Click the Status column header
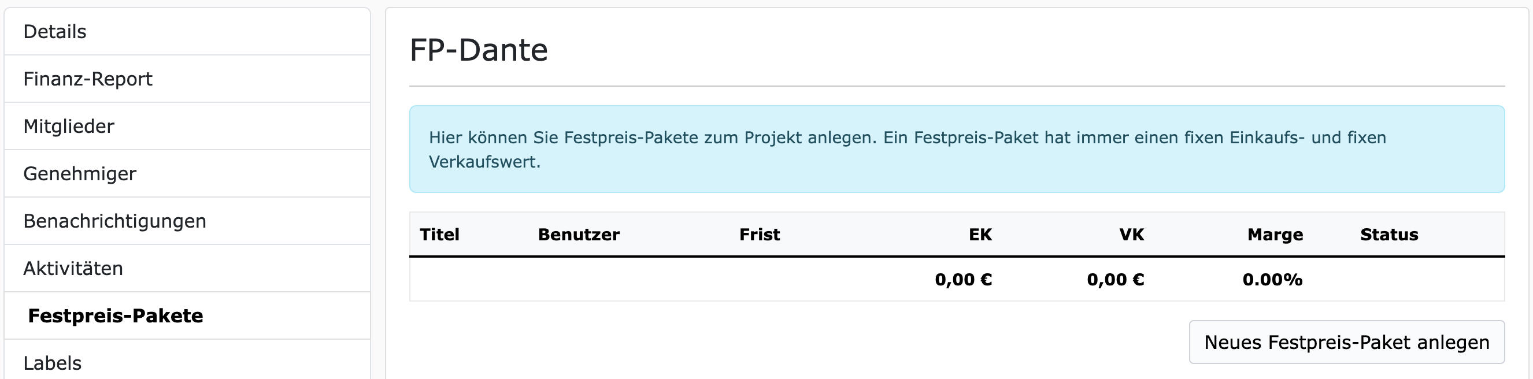This screenshot has width=1533, height=379. click(x=1389, y=235)
